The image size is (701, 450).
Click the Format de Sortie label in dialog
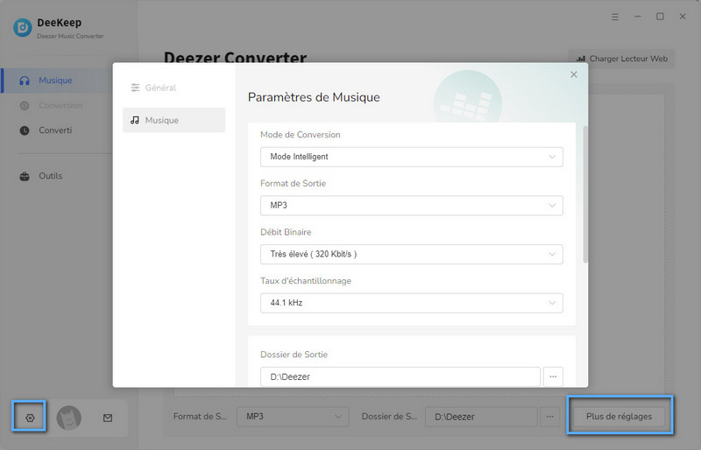coord(293,183)
